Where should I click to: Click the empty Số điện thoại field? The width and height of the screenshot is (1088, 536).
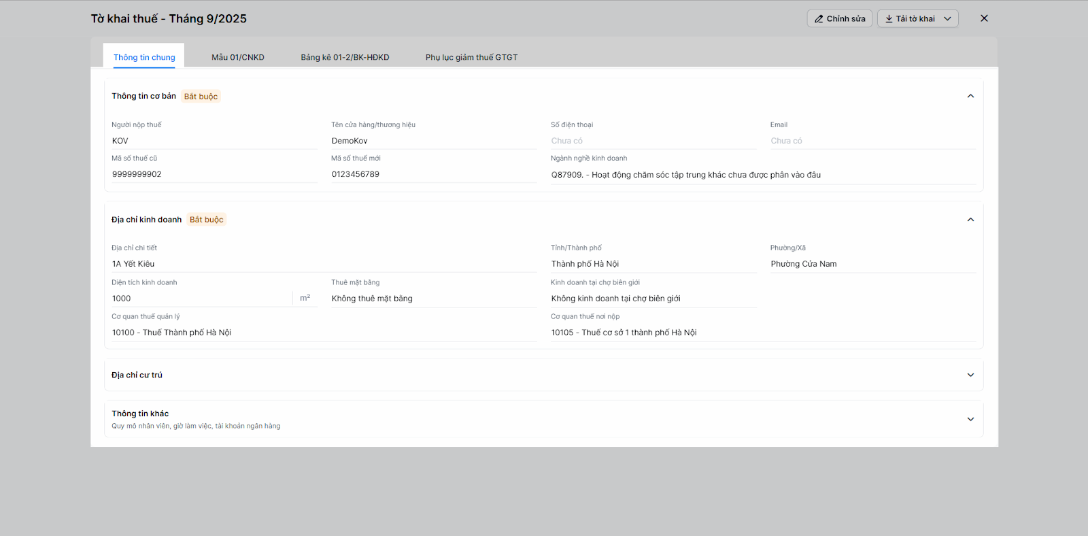pyautogui.click(x=653, y=141)
